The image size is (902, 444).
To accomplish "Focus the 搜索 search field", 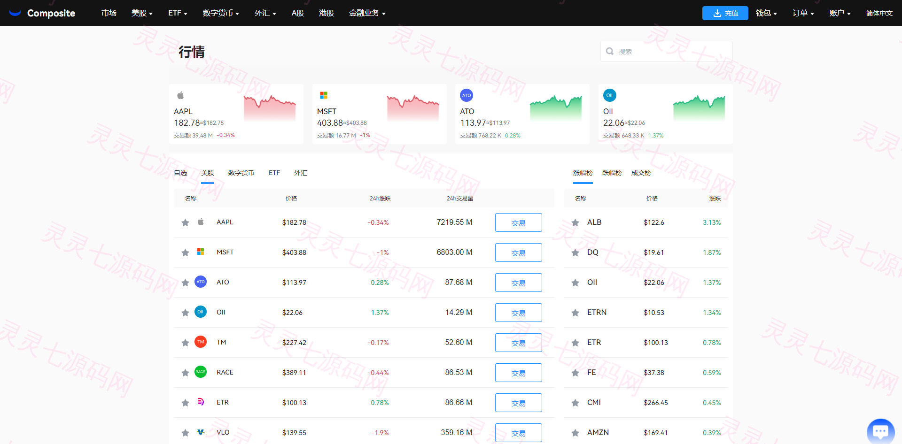I will [666, 51].
